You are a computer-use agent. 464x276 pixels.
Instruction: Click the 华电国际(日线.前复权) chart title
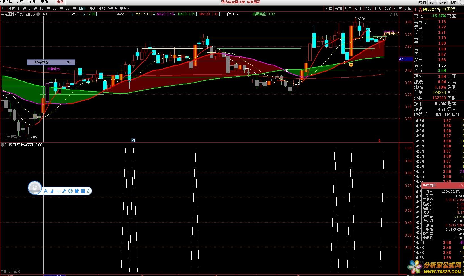coord(18,14)
